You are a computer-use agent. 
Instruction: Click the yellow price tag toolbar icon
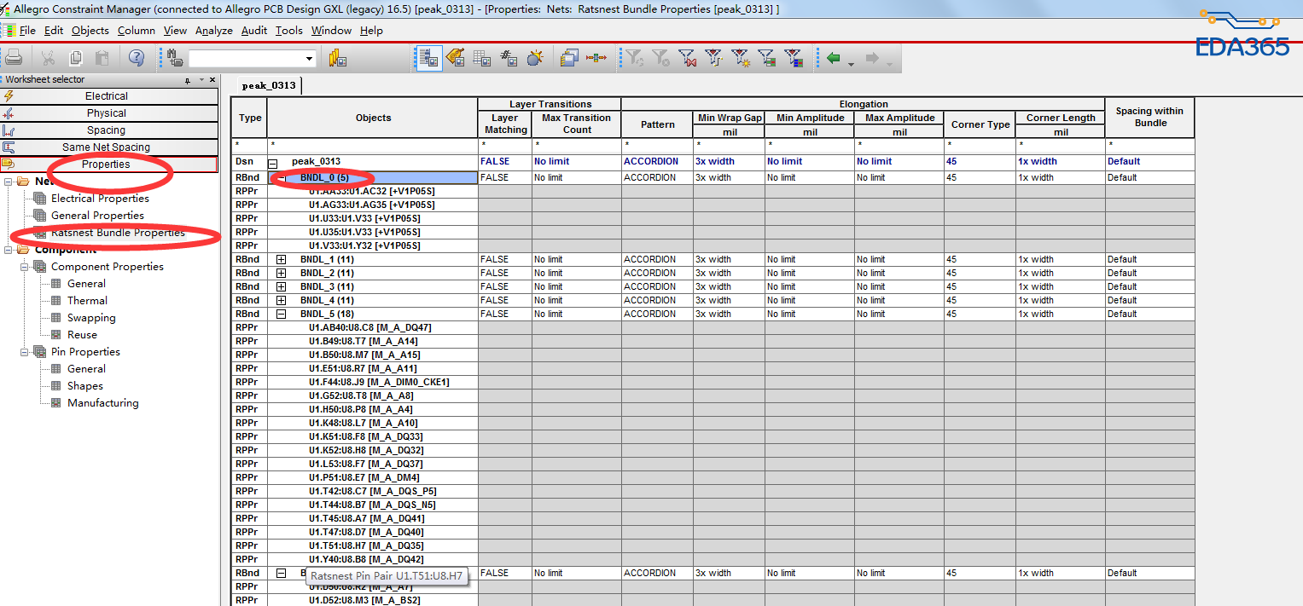(x=455, y=58)
